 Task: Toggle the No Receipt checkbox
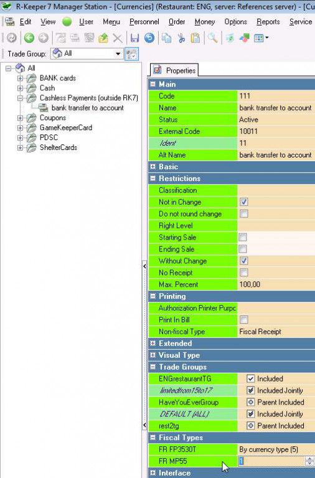click(x=243, y=272)
